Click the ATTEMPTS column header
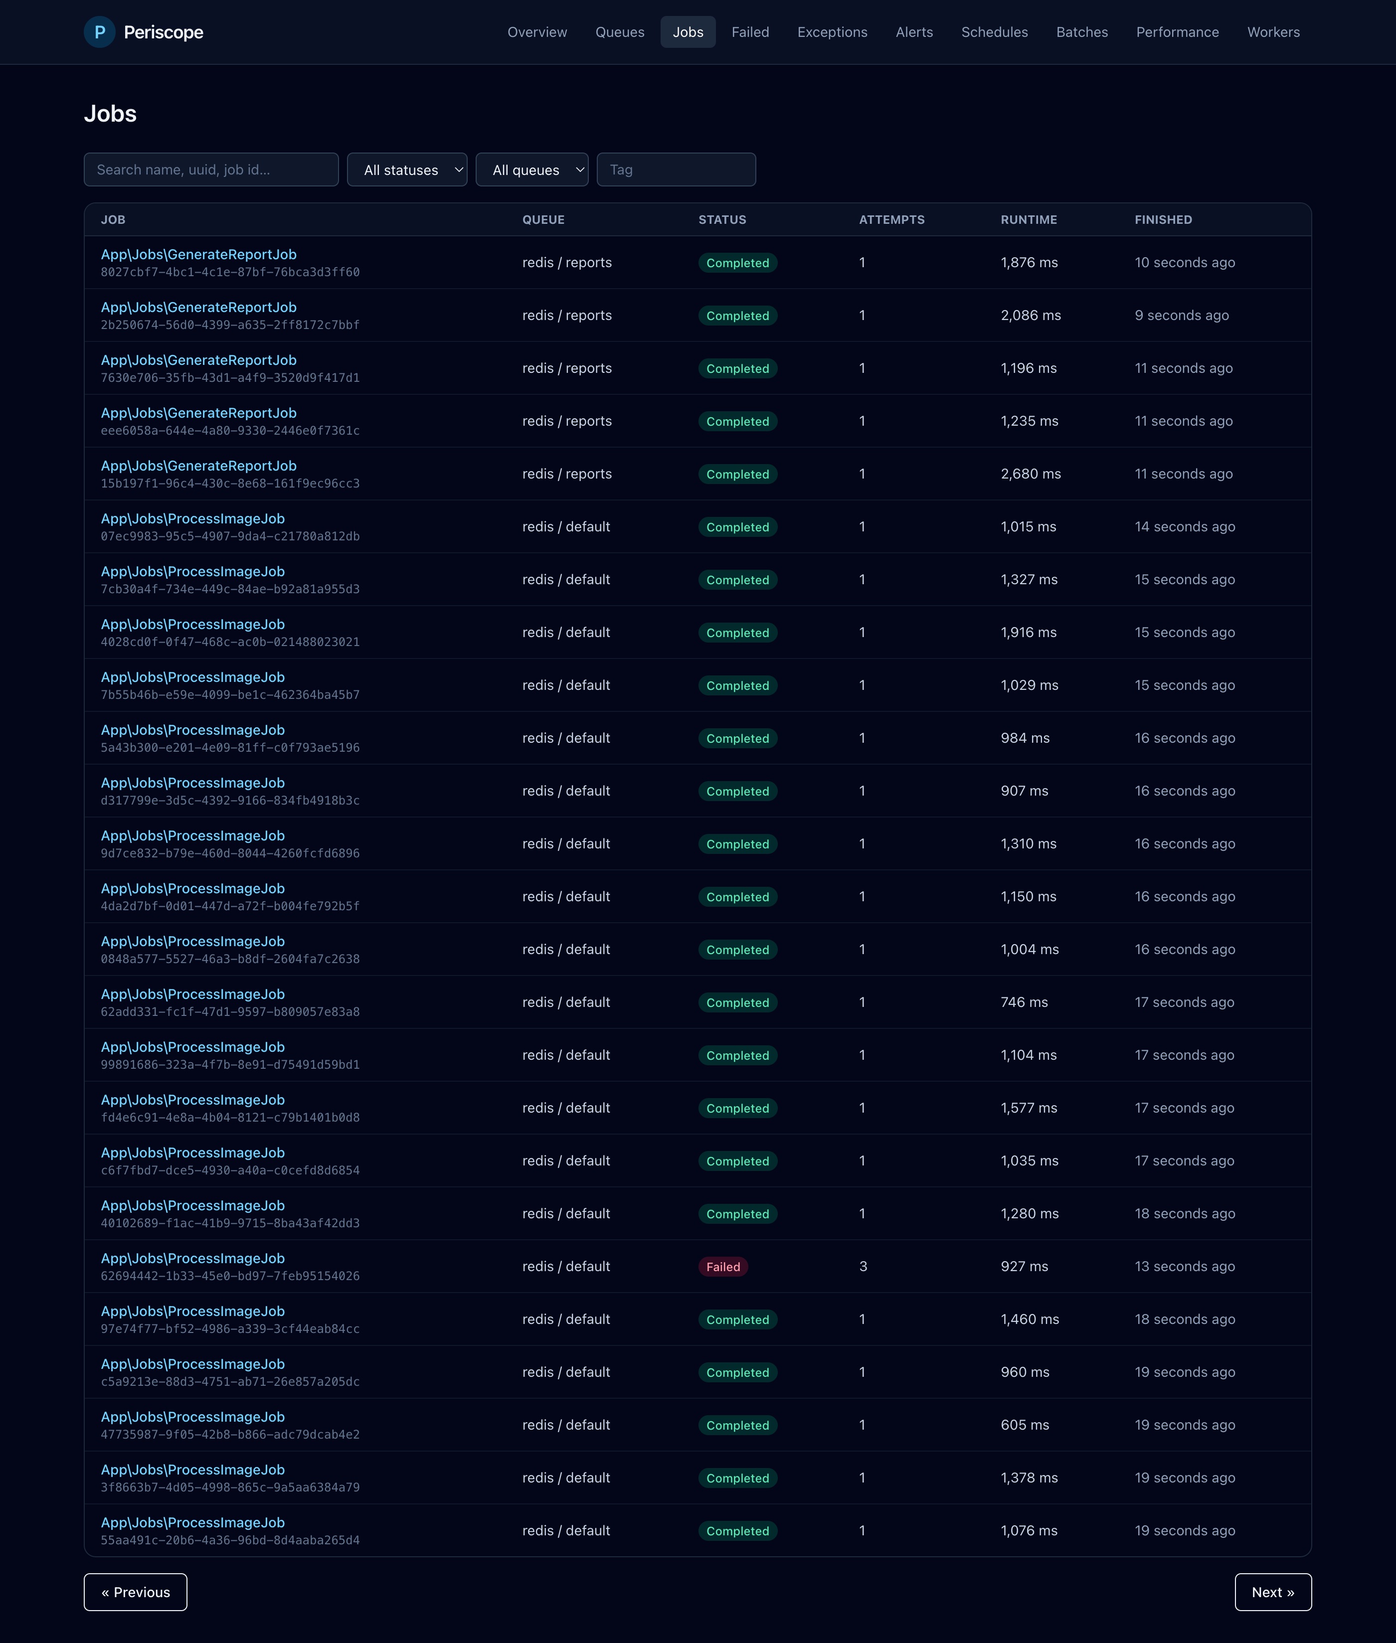 892,219
